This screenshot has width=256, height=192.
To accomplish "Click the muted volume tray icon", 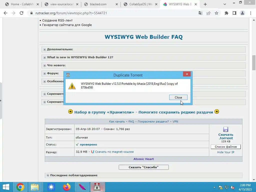I will (x=232, y=187).
